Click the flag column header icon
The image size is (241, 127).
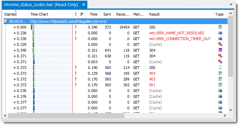coord(82,14)
